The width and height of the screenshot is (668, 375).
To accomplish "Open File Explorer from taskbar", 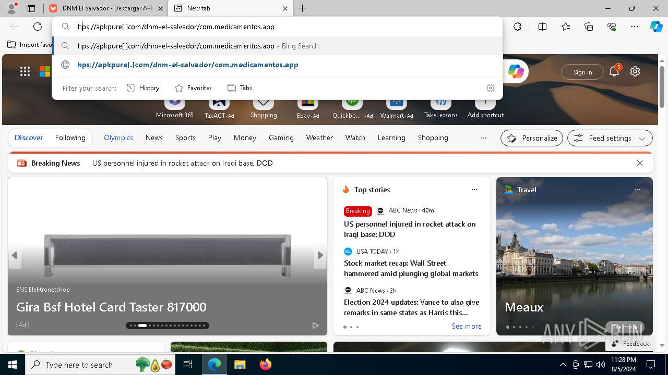I will tap(240, 365).
